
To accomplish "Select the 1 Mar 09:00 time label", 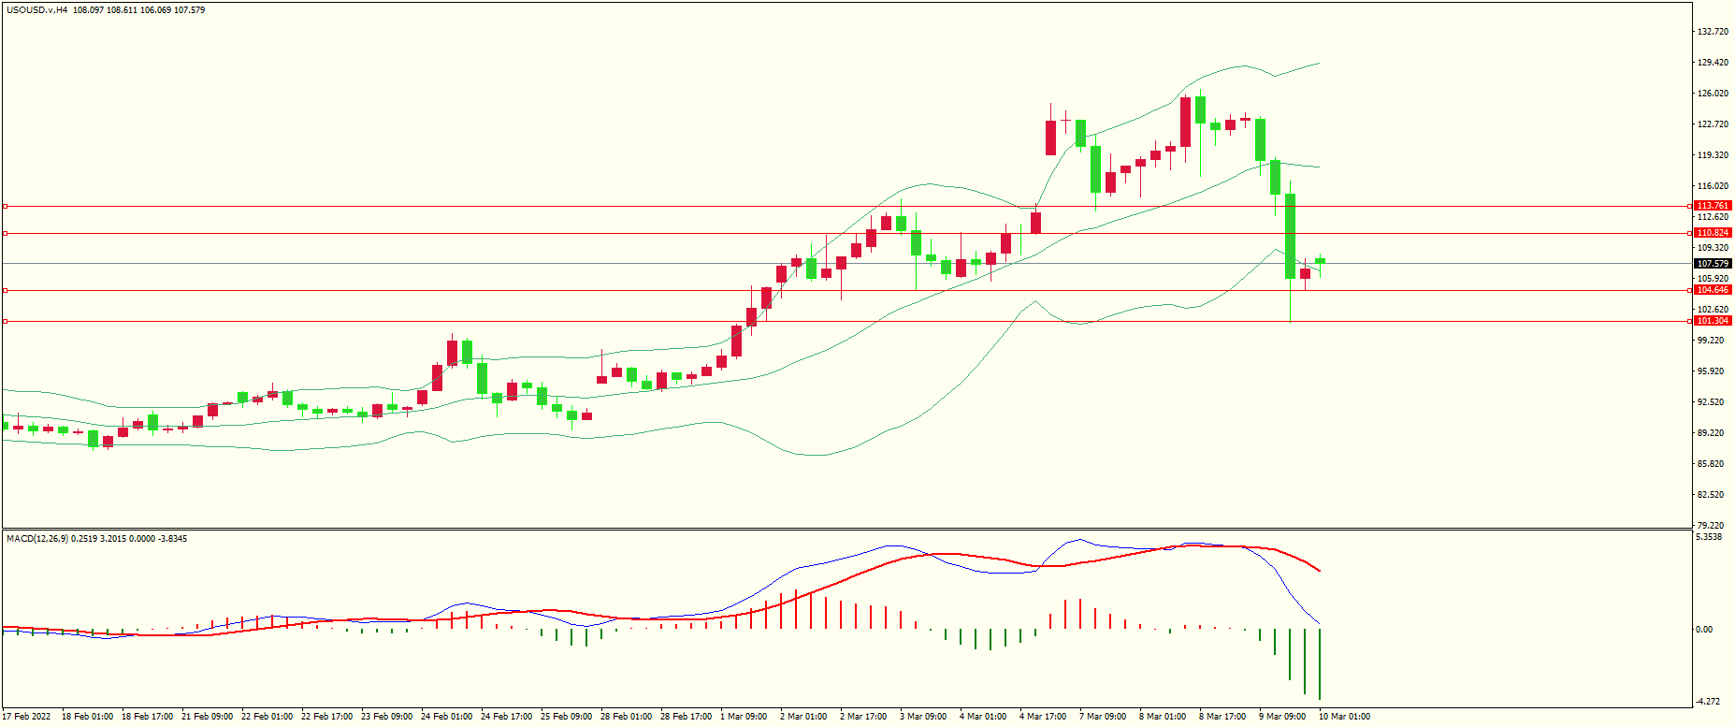I will (744, 717).
